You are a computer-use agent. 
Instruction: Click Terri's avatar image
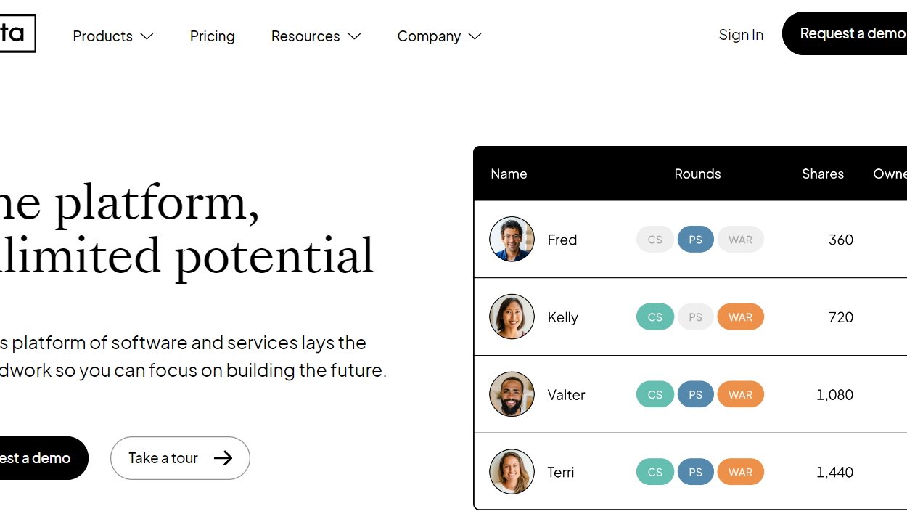[512, 471]
